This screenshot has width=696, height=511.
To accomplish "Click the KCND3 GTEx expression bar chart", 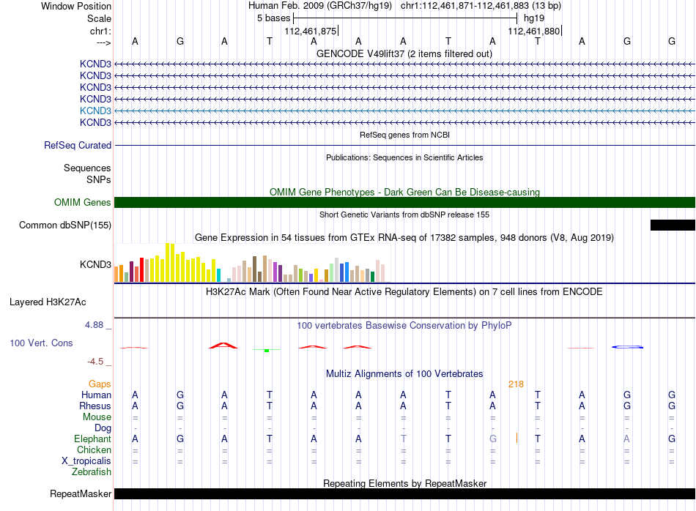I will [250, 263].
